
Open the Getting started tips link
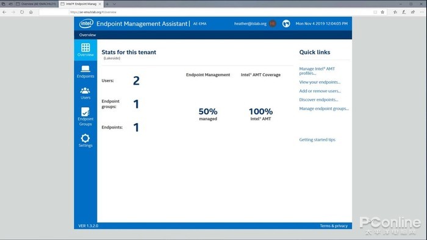coord(317,139)
